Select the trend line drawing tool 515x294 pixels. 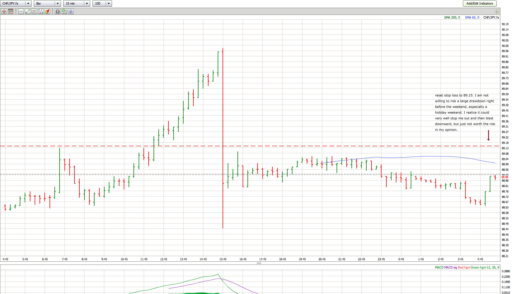pos(27,11)
